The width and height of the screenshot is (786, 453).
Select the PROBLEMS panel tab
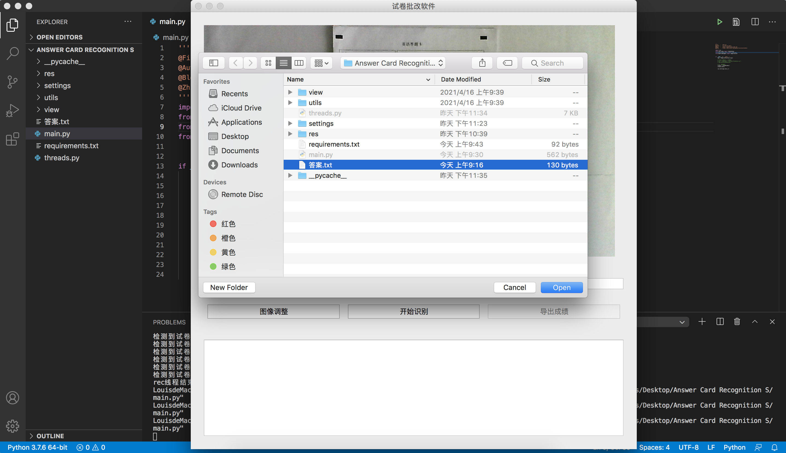point(169,322)
